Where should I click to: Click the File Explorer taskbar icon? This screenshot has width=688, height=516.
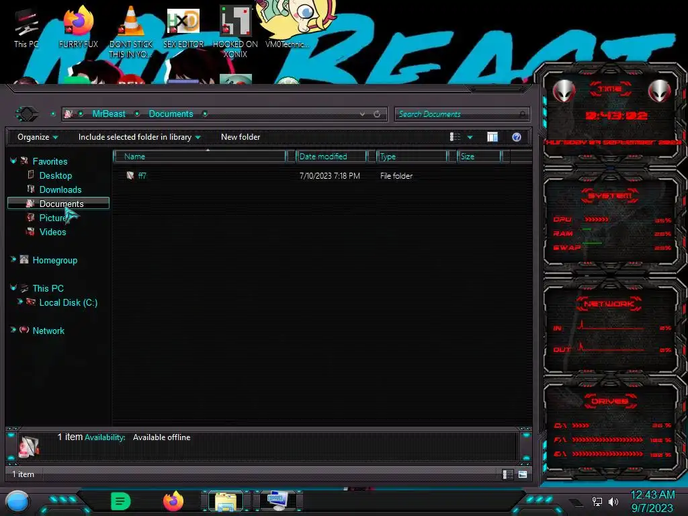pyautogui.click(x=226, y=502)
